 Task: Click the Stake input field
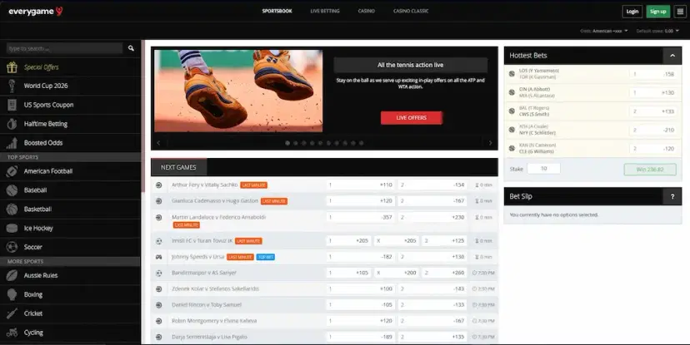point(543,169)
